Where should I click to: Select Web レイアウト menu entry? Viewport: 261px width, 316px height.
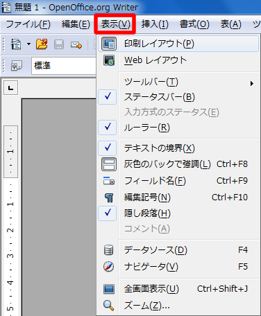click(178, 60)
